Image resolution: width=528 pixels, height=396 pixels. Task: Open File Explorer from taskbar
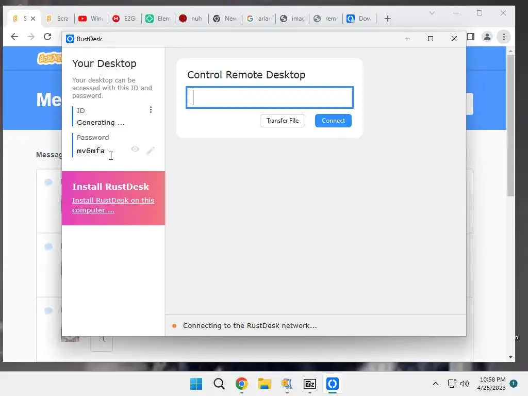(265, 384)
